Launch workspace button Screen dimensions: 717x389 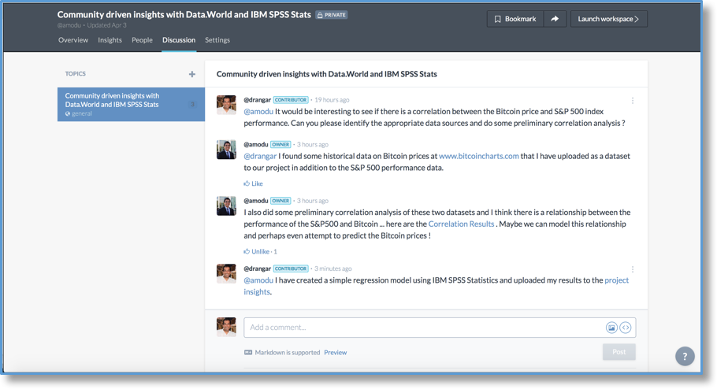608,19
